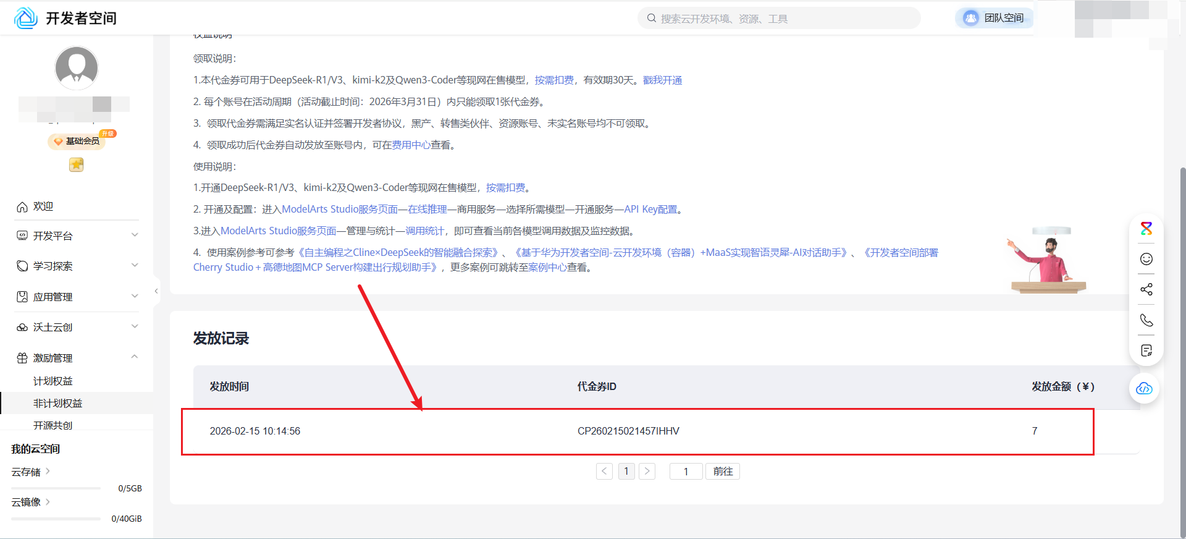Click the 团队空间 button

pyautogui.click(x=993, y=18)
